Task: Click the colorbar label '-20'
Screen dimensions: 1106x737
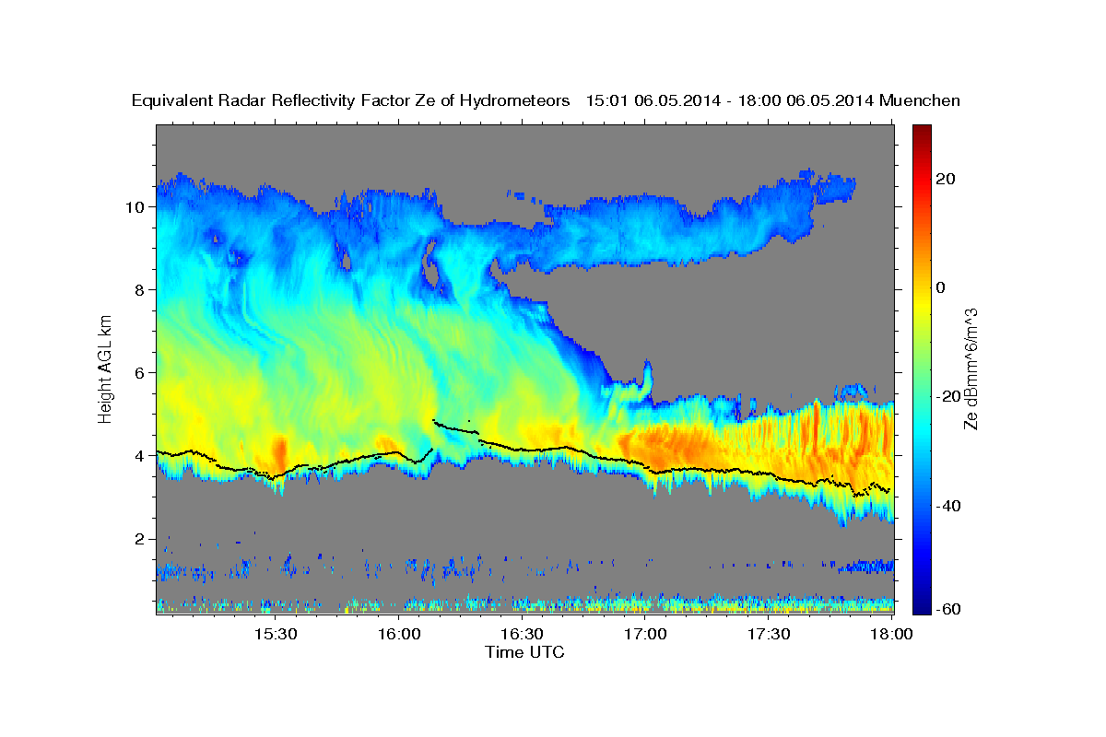Action: pos(949,397)
